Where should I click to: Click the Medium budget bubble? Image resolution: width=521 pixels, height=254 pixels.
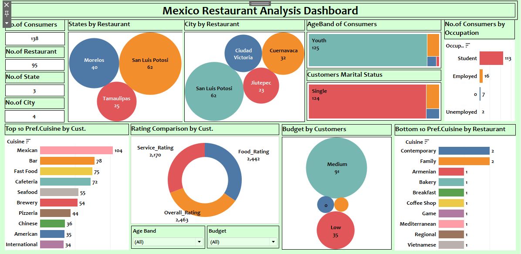click(x=337, y=167)
